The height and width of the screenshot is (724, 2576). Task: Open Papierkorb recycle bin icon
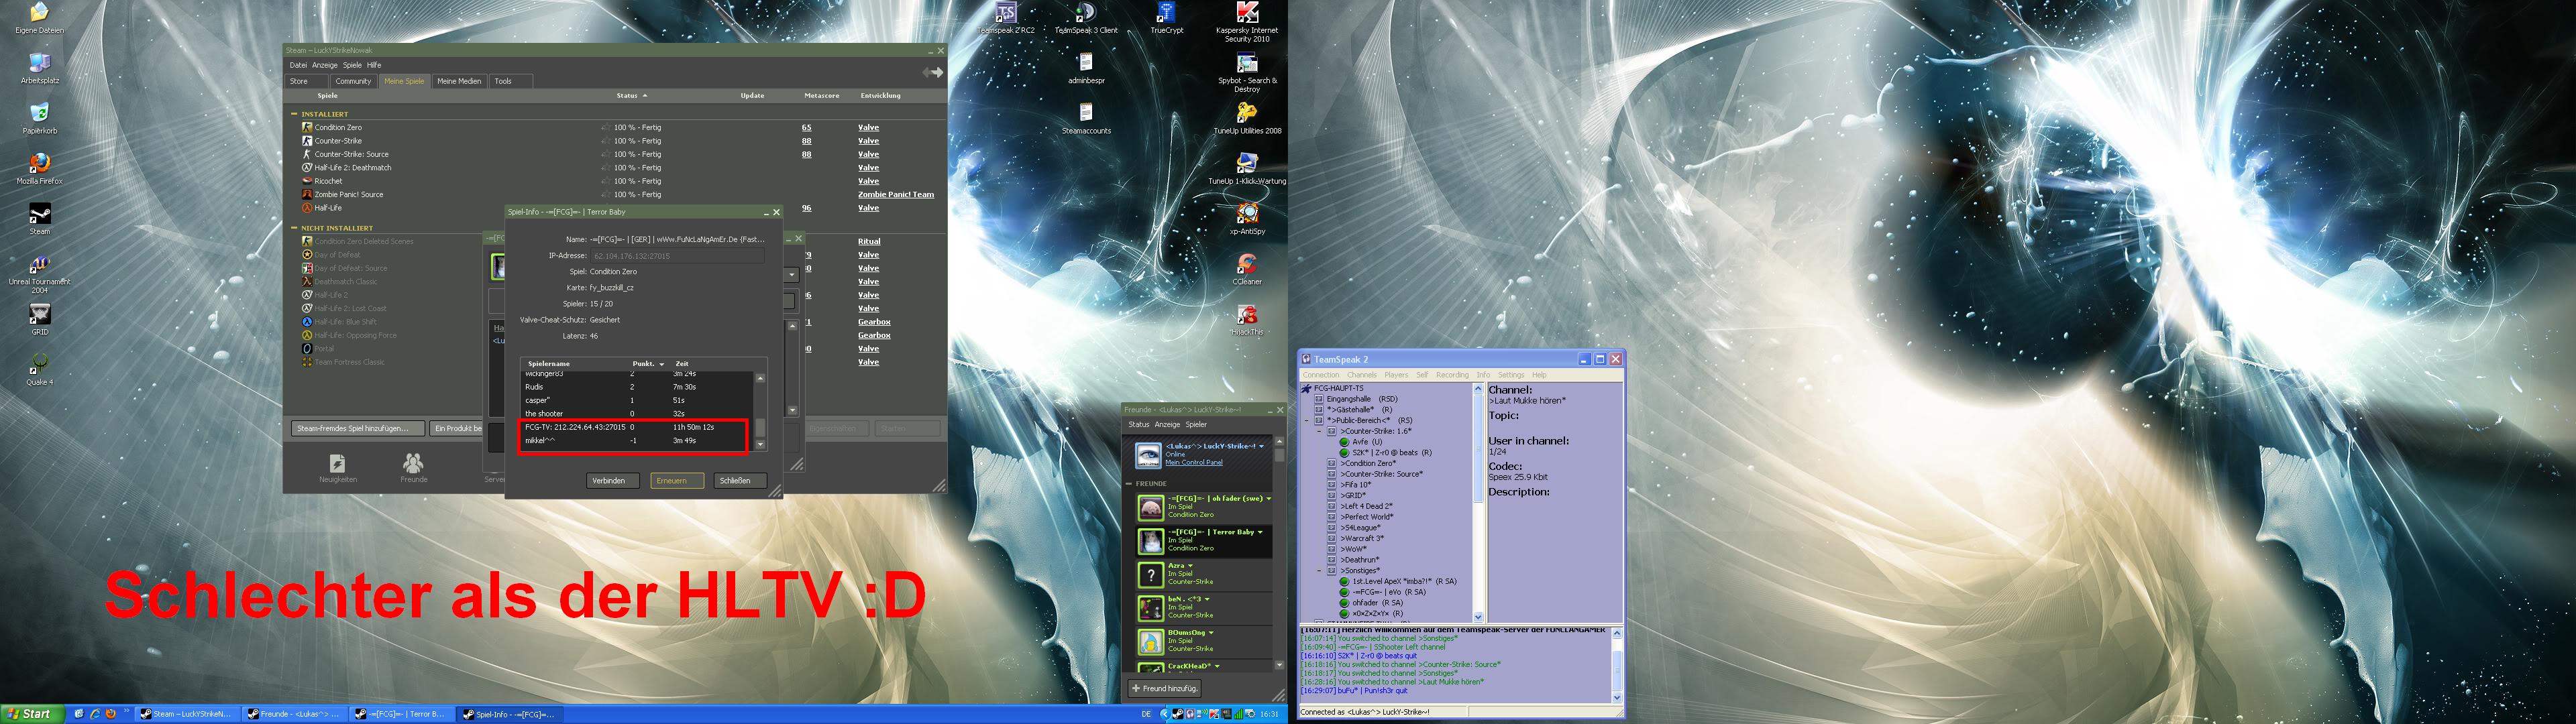coord(39,113)
